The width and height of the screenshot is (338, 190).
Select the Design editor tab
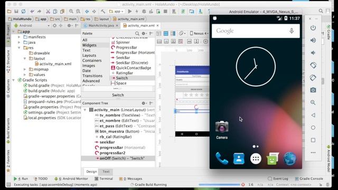coord(91,172)
